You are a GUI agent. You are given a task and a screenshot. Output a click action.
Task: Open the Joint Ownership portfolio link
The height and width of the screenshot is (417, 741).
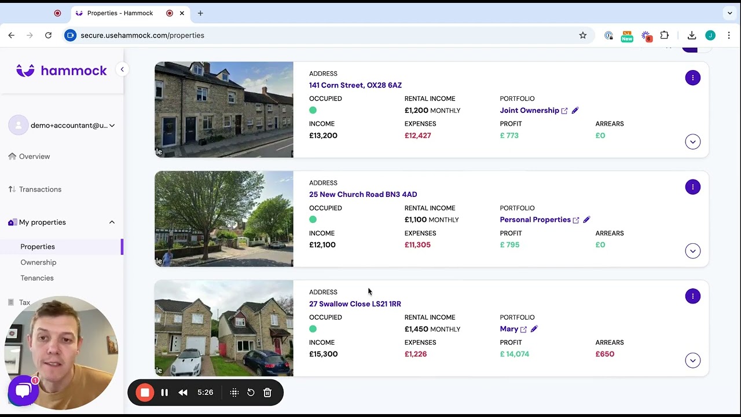tap(530, 111)
